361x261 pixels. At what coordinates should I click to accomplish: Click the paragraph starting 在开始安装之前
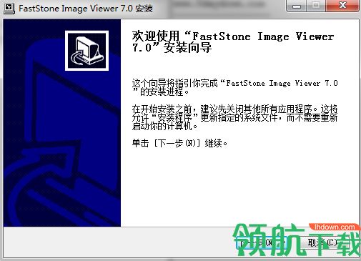(x=234, y=117)
